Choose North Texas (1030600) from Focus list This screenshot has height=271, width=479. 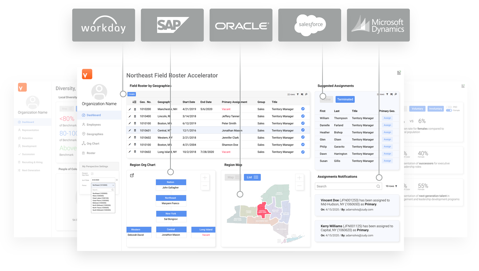click(101, 208)
